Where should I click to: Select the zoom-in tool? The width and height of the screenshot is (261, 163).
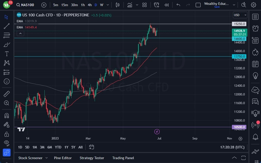pyautogui.click(x=6, y=103)
